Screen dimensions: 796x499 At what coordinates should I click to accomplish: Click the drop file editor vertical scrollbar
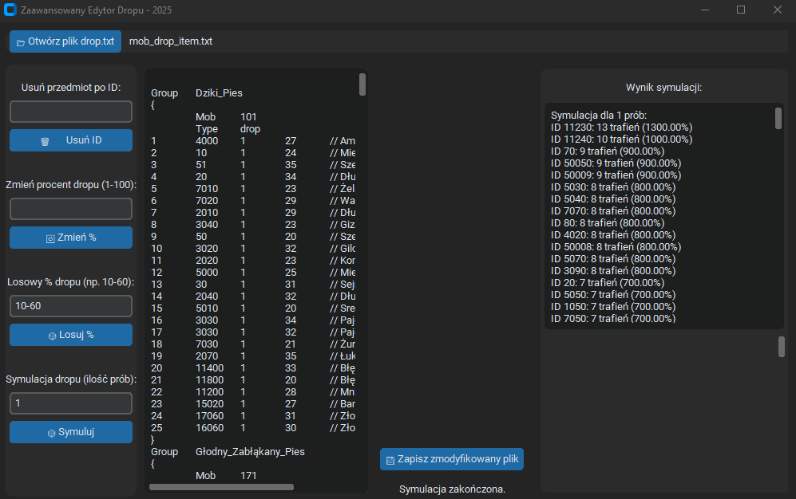[362, 84]
